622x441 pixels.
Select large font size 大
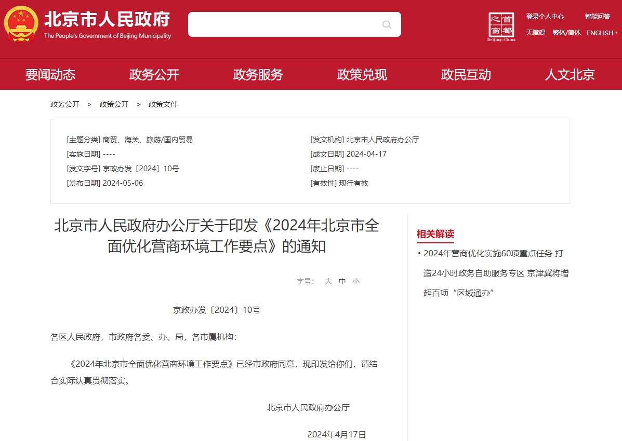pyautogui.click(x=327, y=281)
